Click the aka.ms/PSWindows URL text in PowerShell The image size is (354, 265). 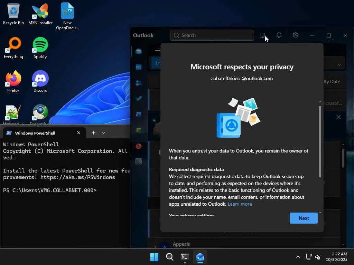[78, 177]
